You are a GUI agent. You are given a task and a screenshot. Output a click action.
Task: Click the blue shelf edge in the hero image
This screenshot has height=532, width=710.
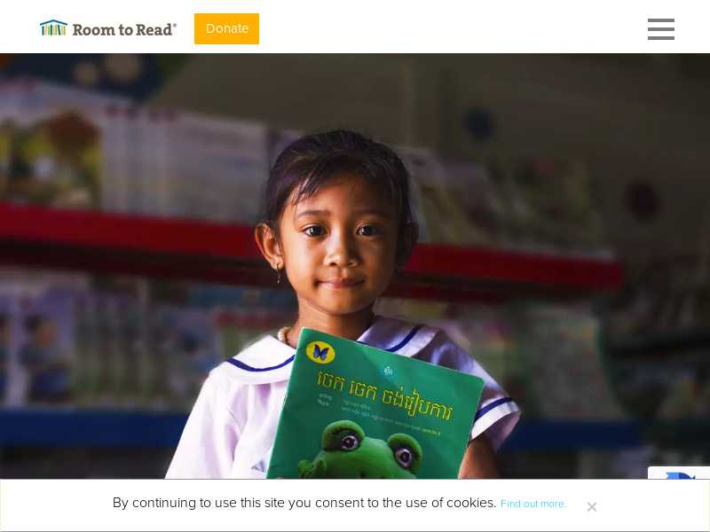point(91,427)
